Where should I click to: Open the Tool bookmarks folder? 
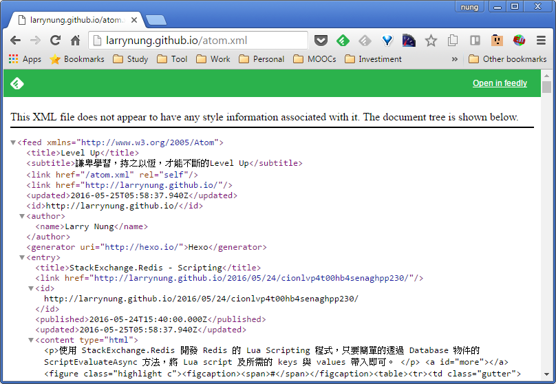(172, 59)
